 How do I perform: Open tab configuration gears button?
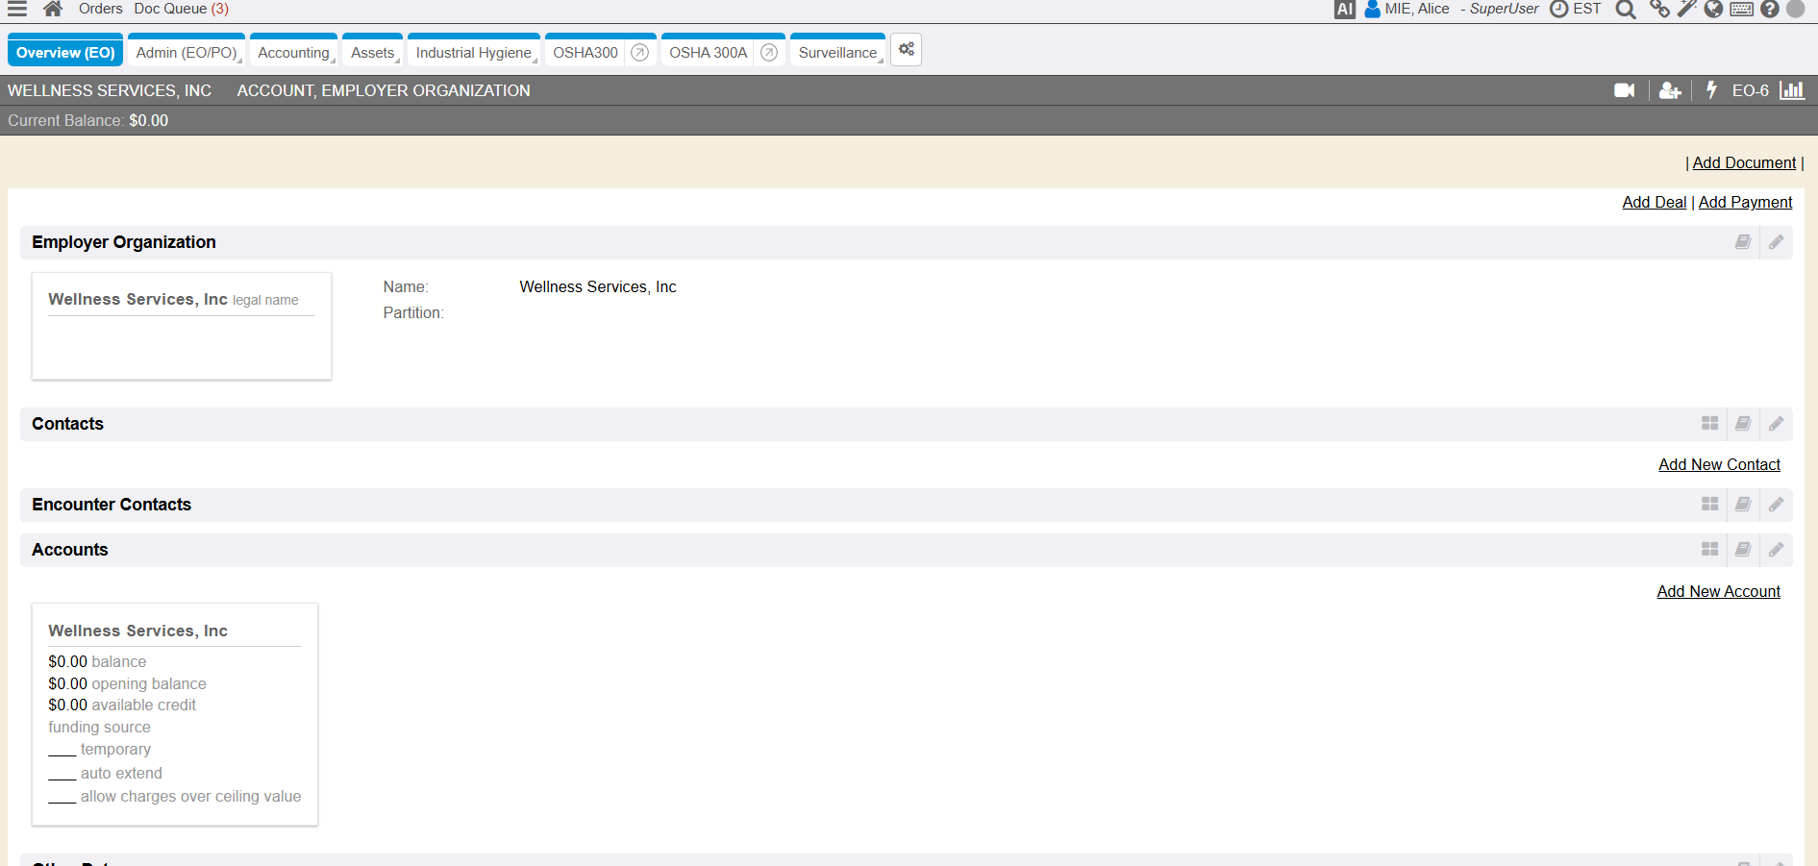point(906,50)
